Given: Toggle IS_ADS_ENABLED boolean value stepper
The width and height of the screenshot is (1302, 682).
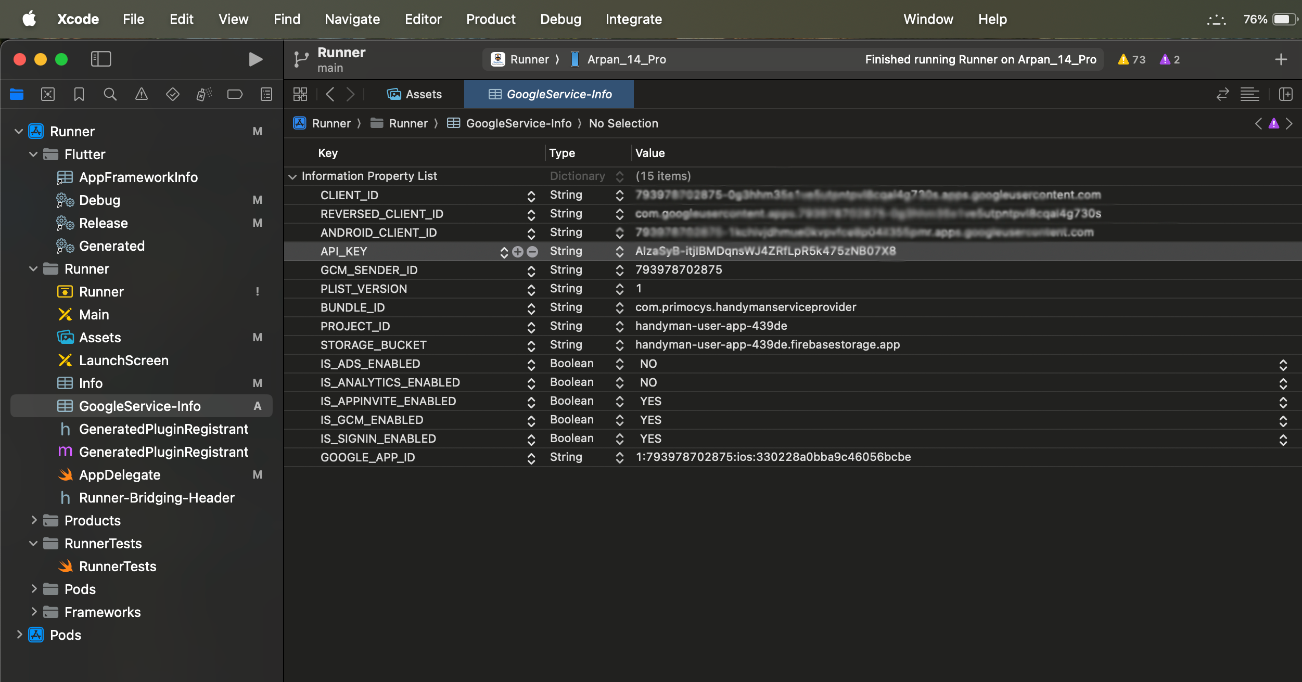Looking at the screenshot, I should click(x=1283, y=364).
